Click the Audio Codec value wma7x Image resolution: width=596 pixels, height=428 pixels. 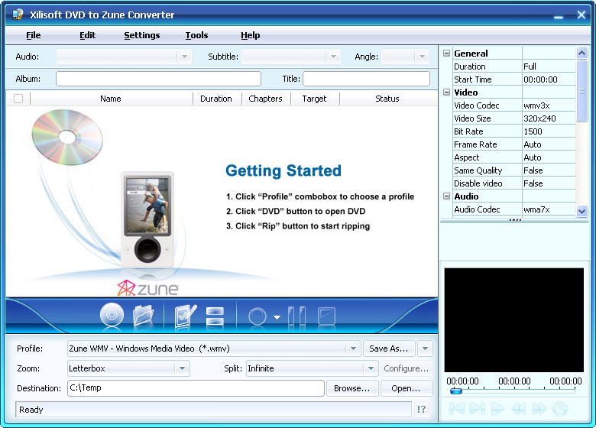549,209
